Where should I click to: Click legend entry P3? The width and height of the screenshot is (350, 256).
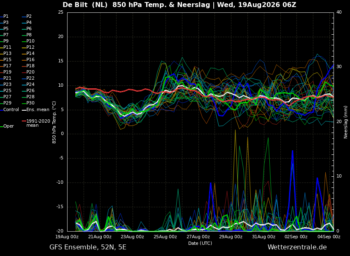click(x=5, y=23)
